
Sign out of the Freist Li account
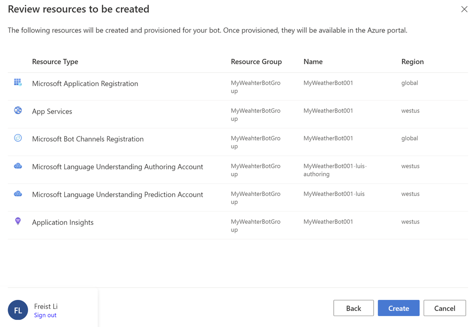(45, 315)
